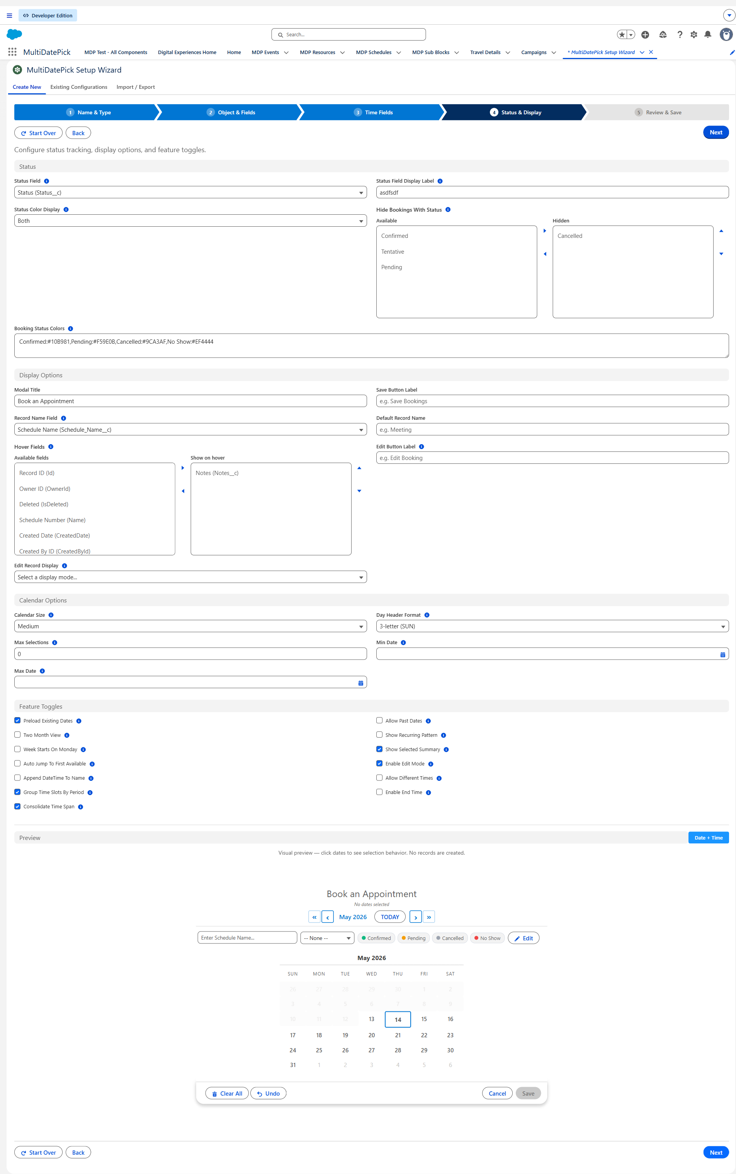This screenshot has width=736, height=1174.
Task: Switch to Existing Configurations tab
Action: coord(79,87)
